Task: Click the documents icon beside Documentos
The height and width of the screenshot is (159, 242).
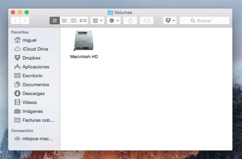Action: (17, 85)
